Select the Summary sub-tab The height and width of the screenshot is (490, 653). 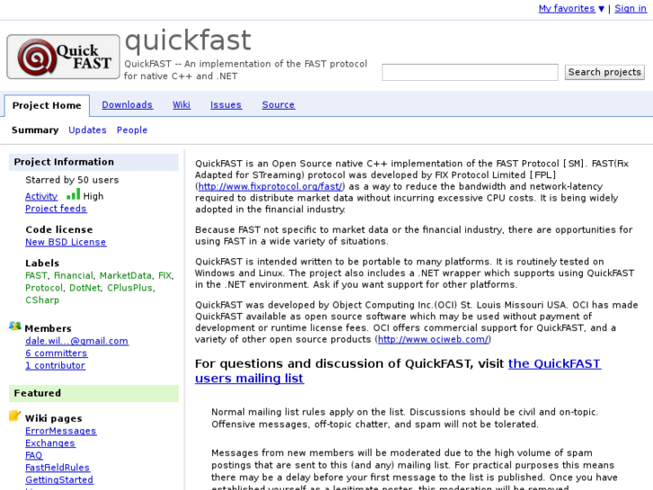35,130
